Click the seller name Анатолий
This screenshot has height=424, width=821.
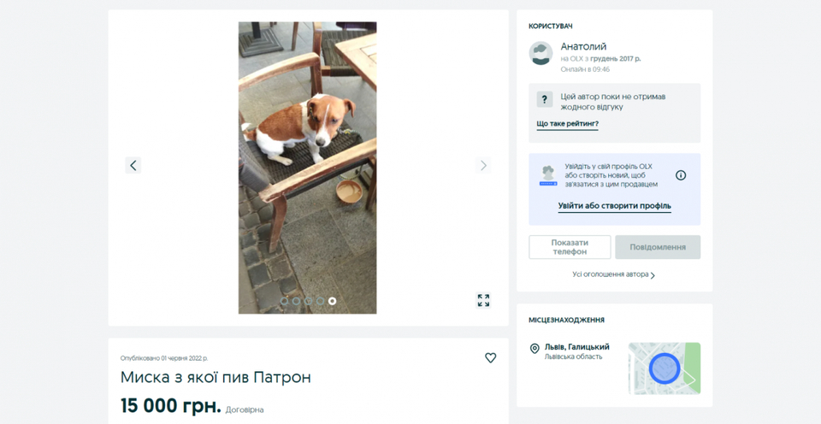[583, 46]
